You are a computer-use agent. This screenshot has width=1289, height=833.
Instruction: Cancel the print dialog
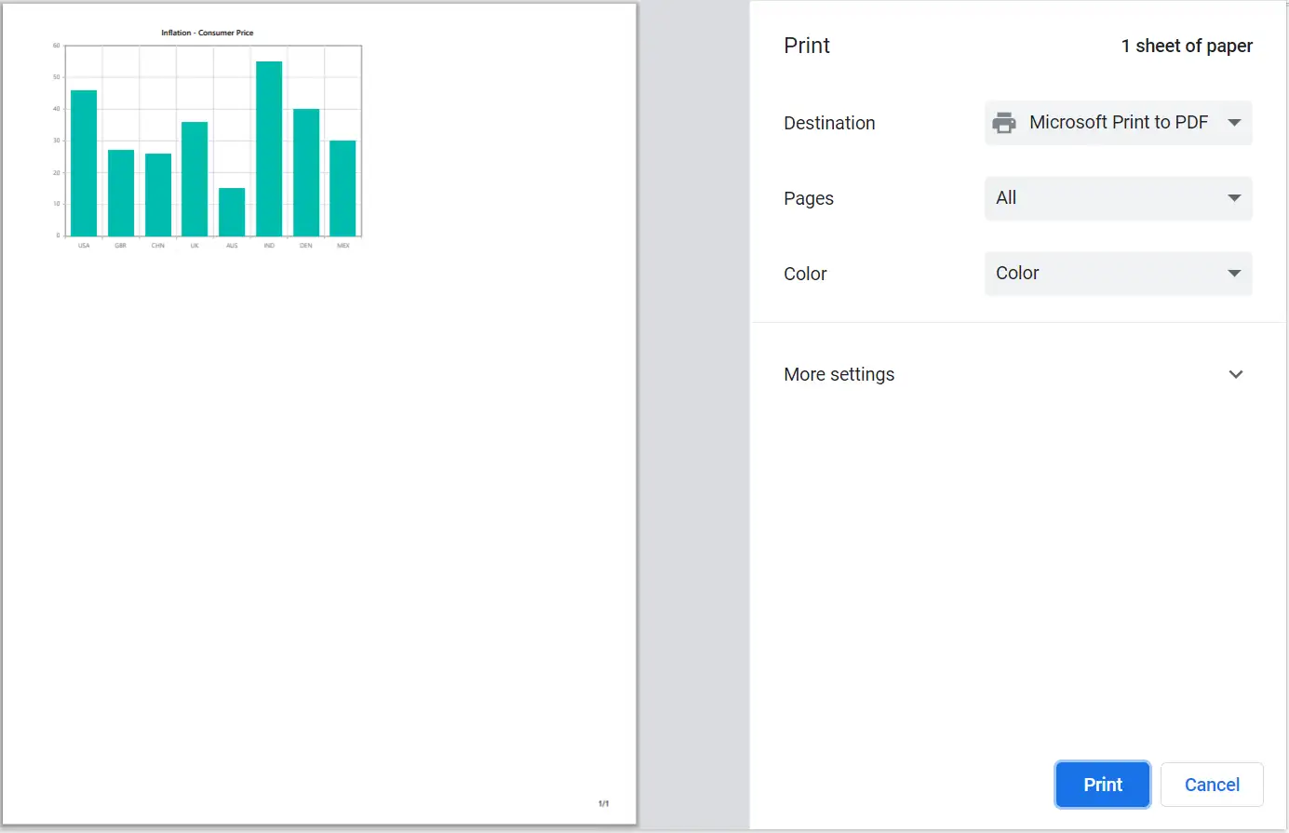click(x=1212, y=785)
